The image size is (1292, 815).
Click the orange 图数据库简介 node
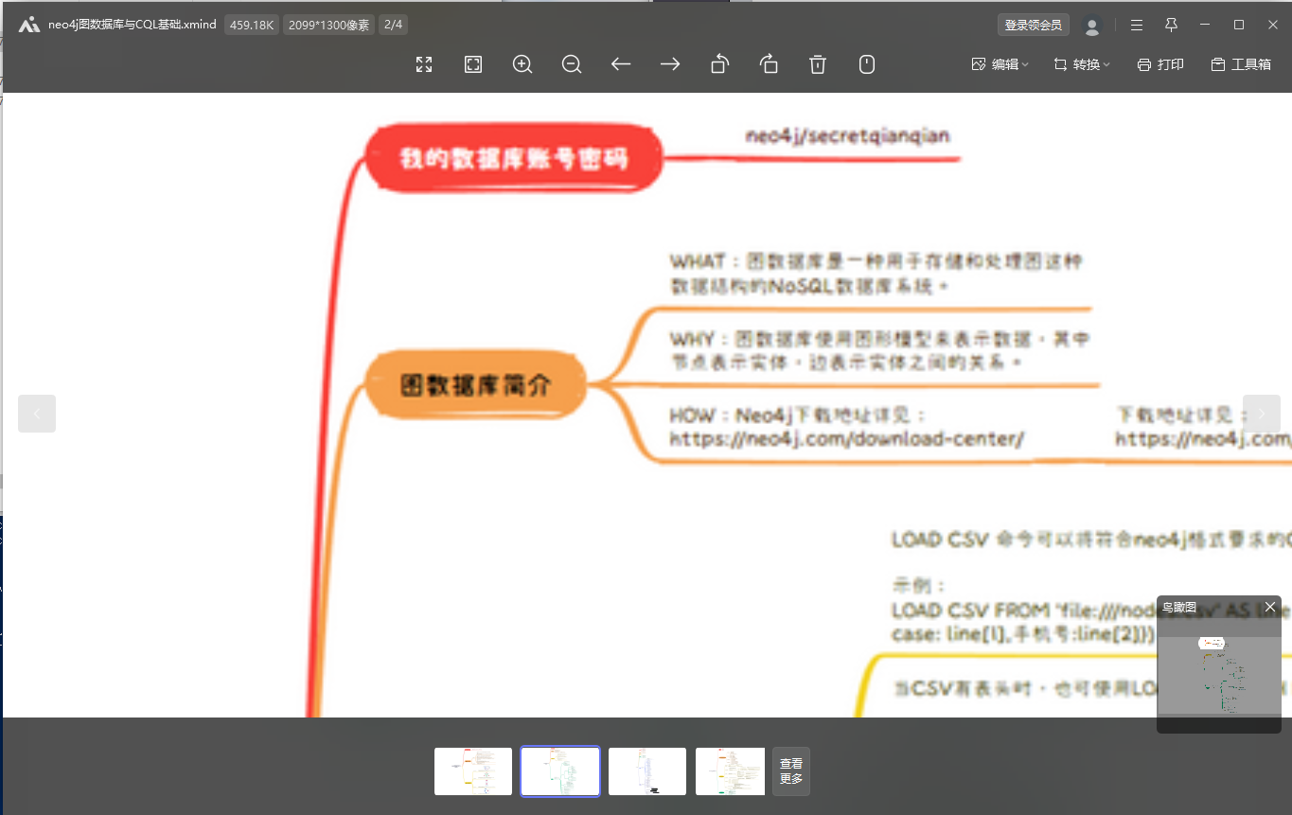click(476, 384)
